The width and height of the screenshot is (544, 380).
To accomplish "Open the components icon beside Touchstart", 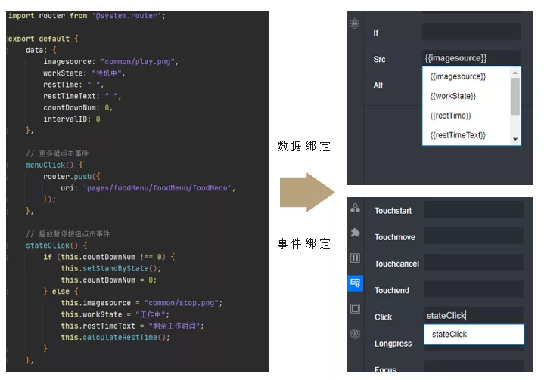I will pos(355,208).
